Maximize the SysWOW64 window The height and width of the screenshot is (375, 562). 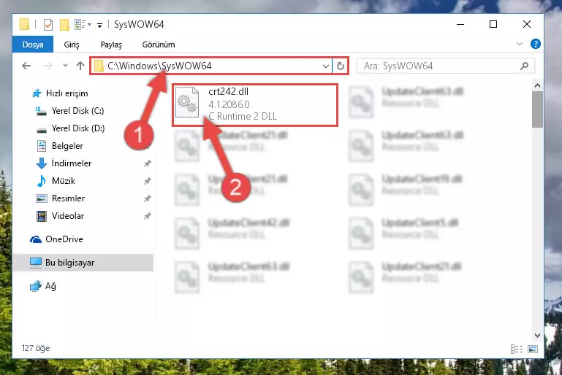[493, 24]
